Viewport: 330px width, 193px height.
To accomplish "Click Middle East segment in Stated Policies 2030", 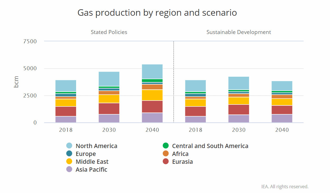I will coord(109,99).
